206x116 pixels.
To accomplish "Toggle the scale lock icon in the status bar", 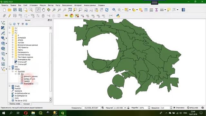I will click(x=128, y=108).
